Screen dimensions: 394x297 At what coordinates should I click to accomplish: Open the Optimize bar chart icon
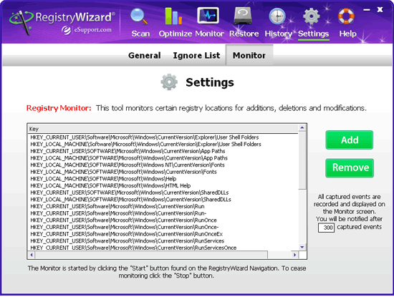(x=173, y=16)
